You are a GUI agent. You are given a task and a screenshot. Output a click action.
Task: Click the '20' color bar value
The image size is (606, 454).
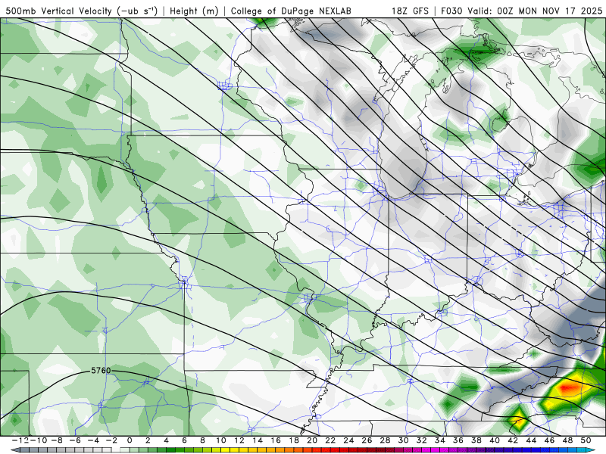click(312, 440)
